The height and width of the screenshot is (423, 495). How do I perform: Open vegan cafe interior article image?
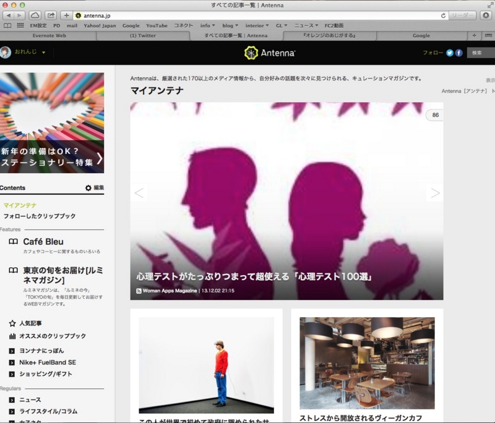[367, 363]
